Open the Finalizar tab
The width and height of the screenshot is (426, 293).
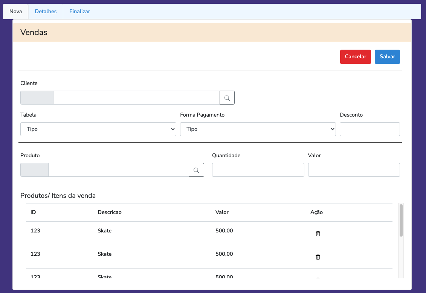click(x=79, y=11)
